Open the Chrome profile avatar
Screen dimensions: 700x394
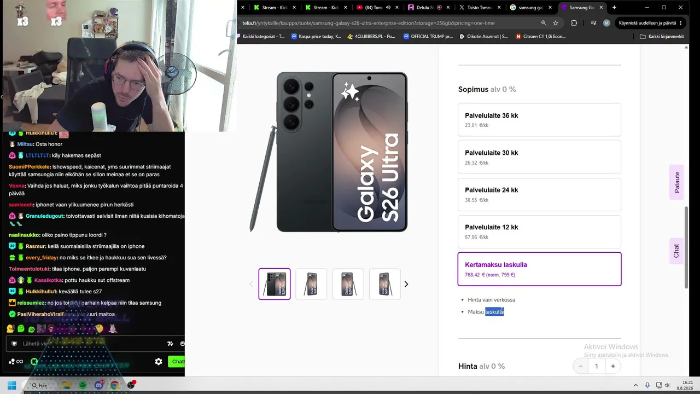pyautogui.click(x=606, y=23)
